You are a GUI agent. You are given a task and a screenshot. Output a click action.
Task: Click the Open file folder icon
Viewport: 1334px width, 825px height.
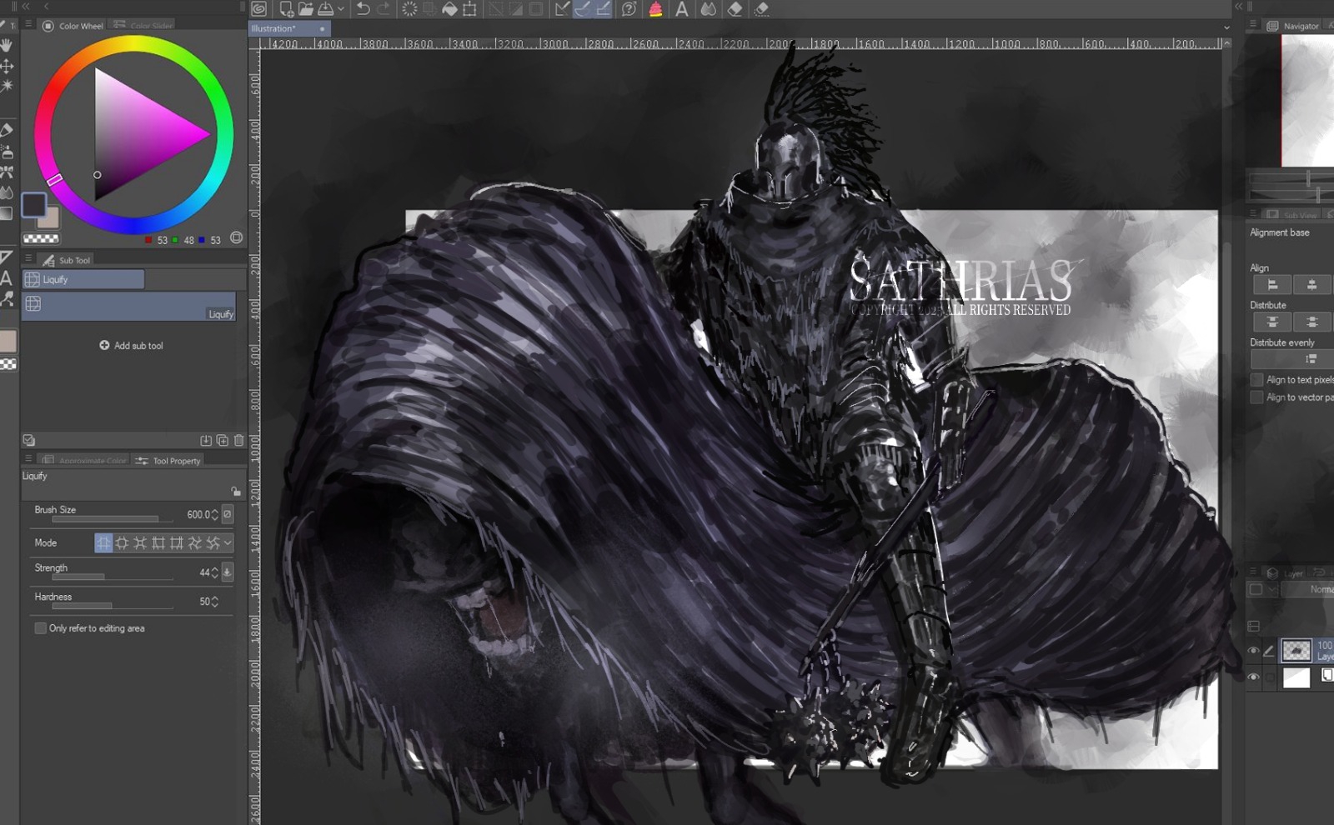click(x=305, y=9)
